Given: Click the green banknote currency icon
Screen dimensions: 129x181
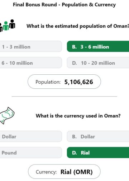Looking at the screenshot, I should pyautogui.click(x=7, y=115).
